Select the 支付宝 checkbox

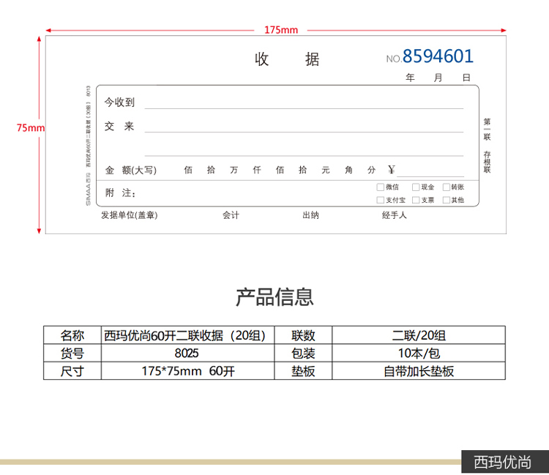click(x=380, y=200)
